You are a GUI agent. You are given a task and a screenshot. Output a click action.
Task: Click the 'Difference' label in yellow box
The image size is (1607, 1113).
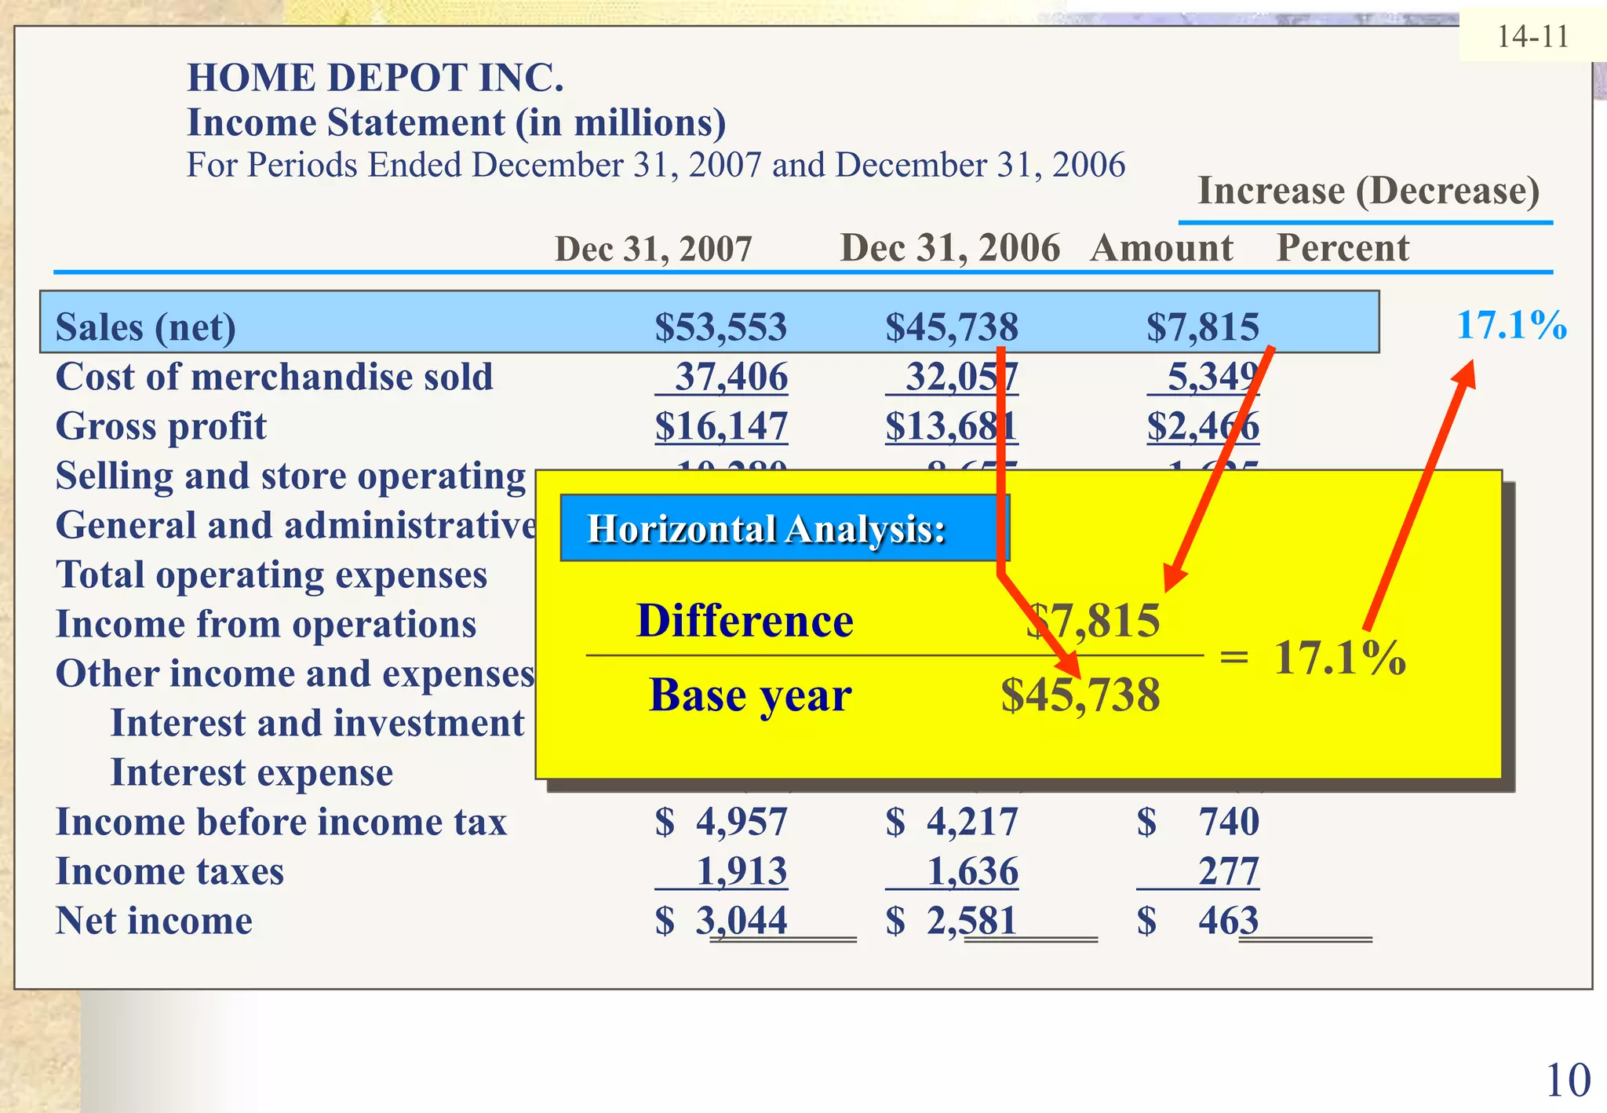(745, 621)
